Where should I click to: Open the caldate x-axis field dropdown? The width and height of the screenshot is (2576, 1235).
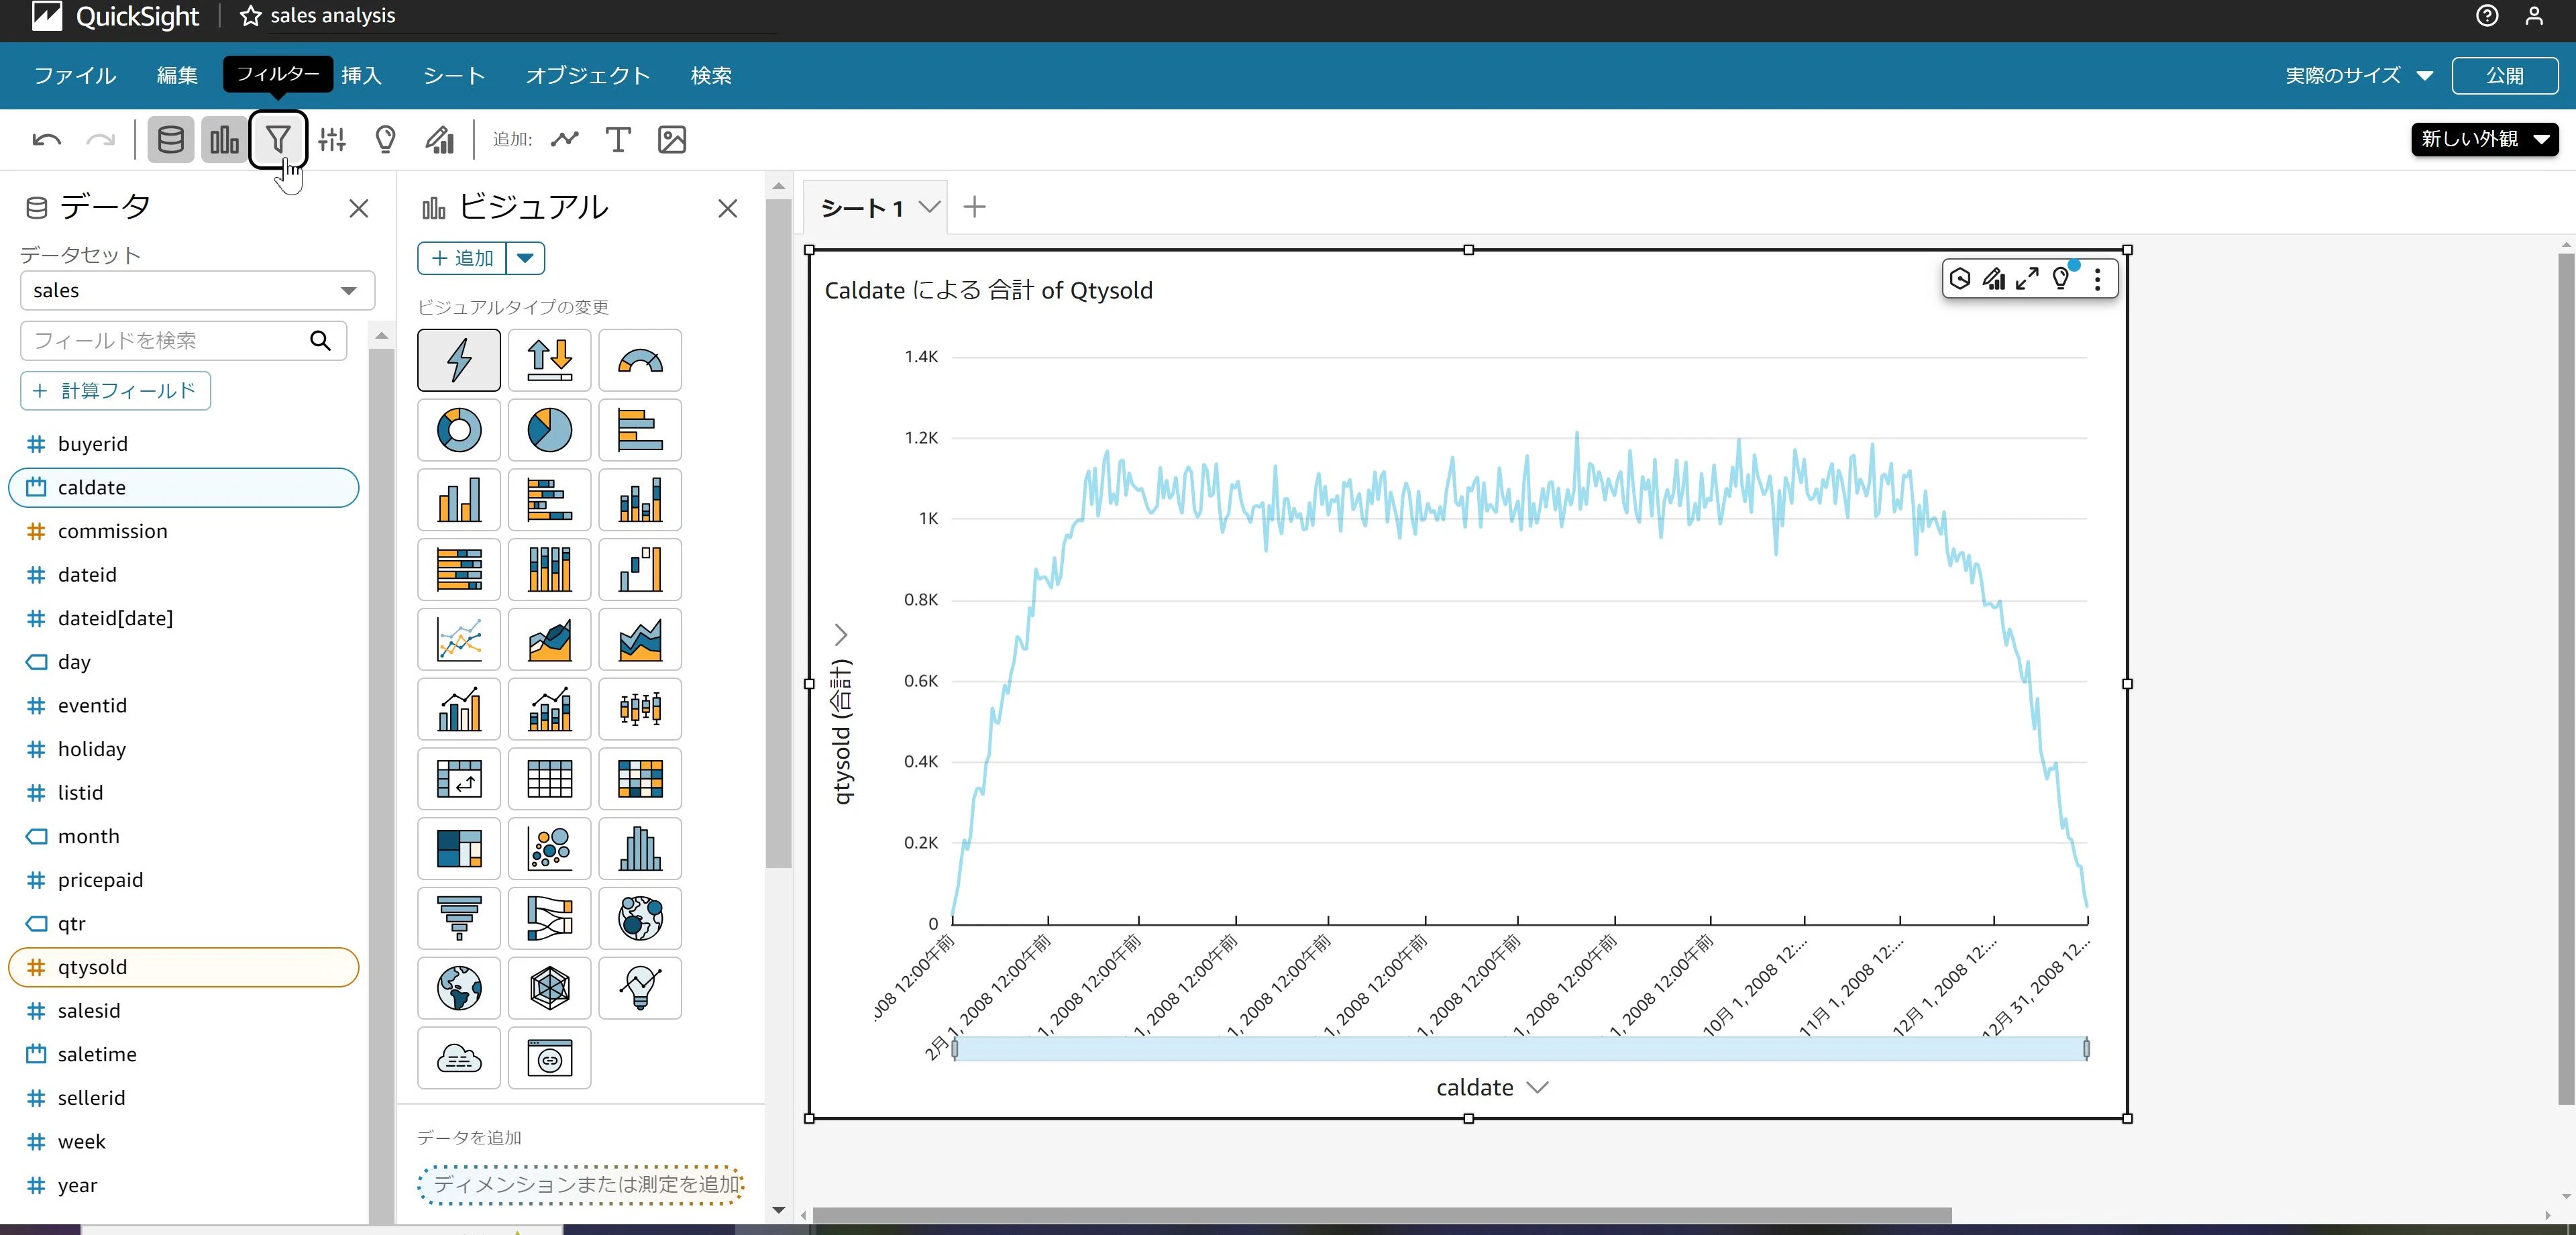pyautogui.click(x=1538, y=1087)
